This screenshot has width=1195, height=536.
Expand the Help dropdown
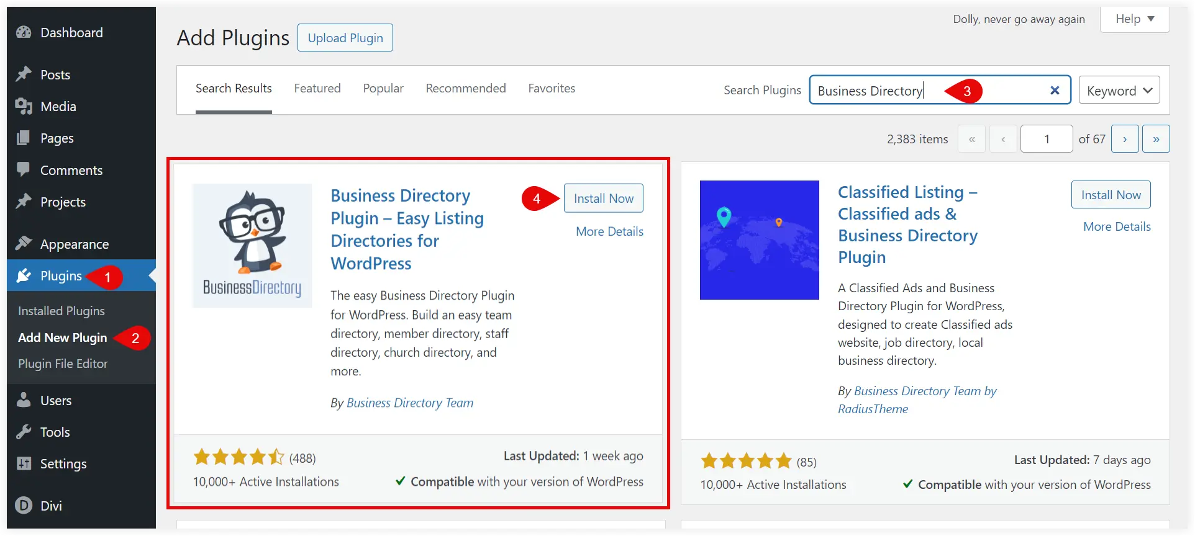(x=1135, y=19)
